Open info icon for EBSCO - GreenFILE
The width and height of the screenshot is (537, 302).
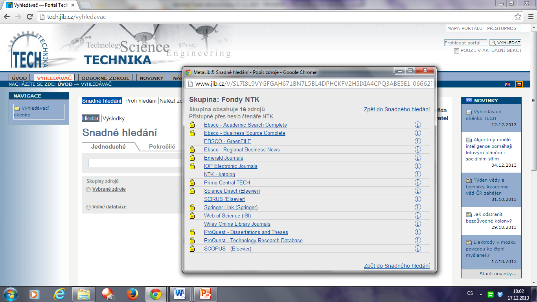417,141
